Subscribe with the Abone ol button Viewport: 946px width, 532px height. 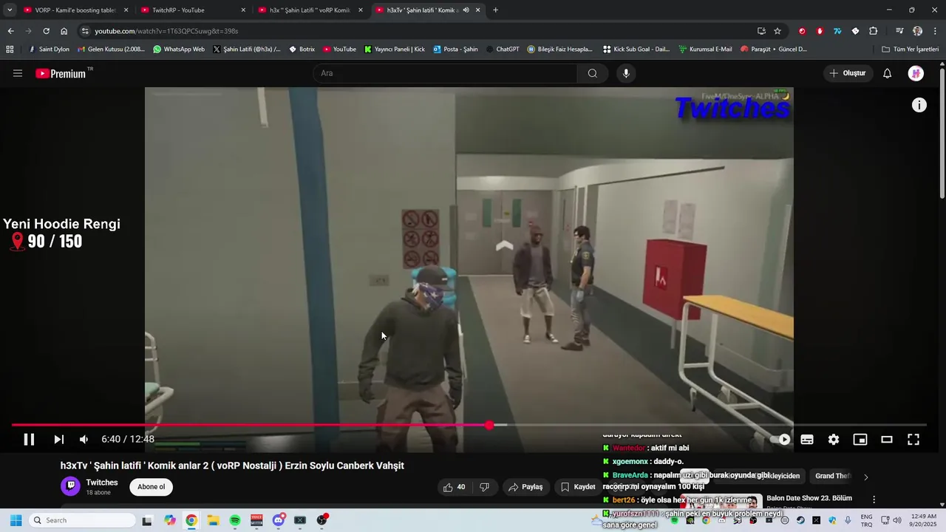pos(152,487)
